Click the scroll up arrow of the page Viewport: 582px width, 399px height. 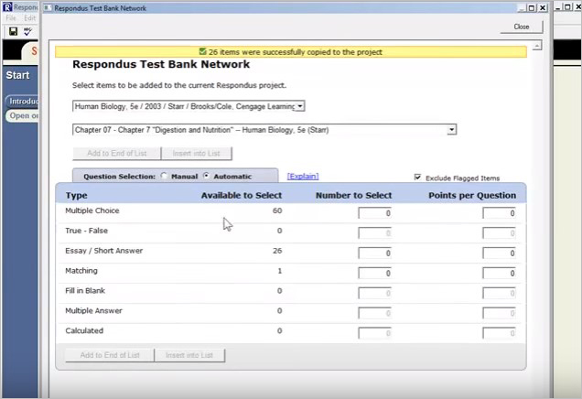pos(537,46)
